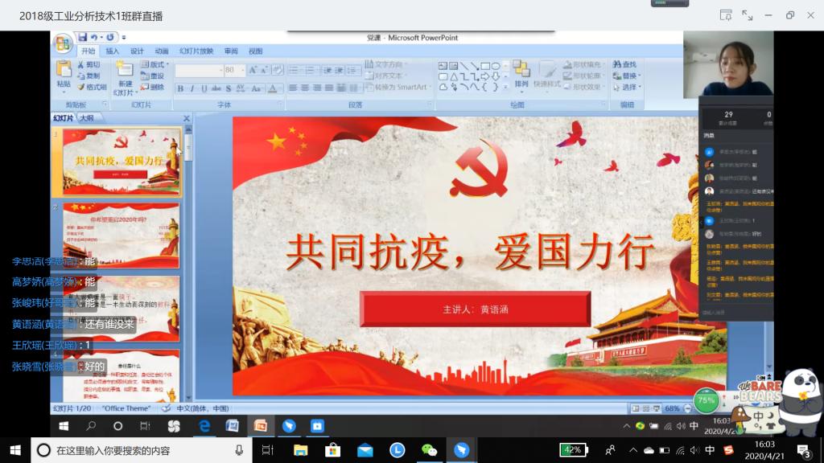The width and height of the screenshot is (824, 463).
Task: Open WeChat from the Windows taskbar
Action: (x=430, y=450)
